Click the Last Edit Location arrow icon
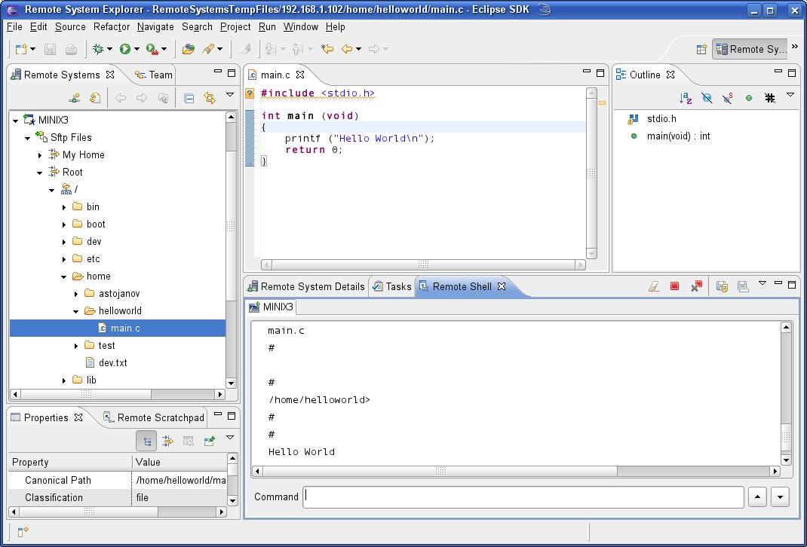807x547 pixels. point(327,49)
